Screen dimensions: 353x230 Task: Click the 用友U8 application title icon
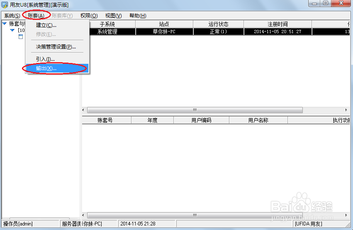(5, 5)
